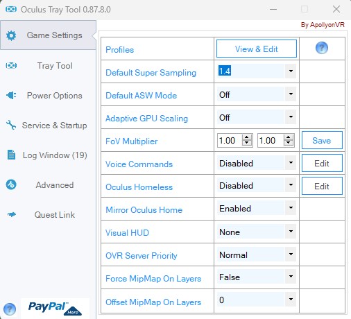Increase second FoV Multiplier value
Screen dimensions: 351x319
pyautogui.click(x=288, y=137)
